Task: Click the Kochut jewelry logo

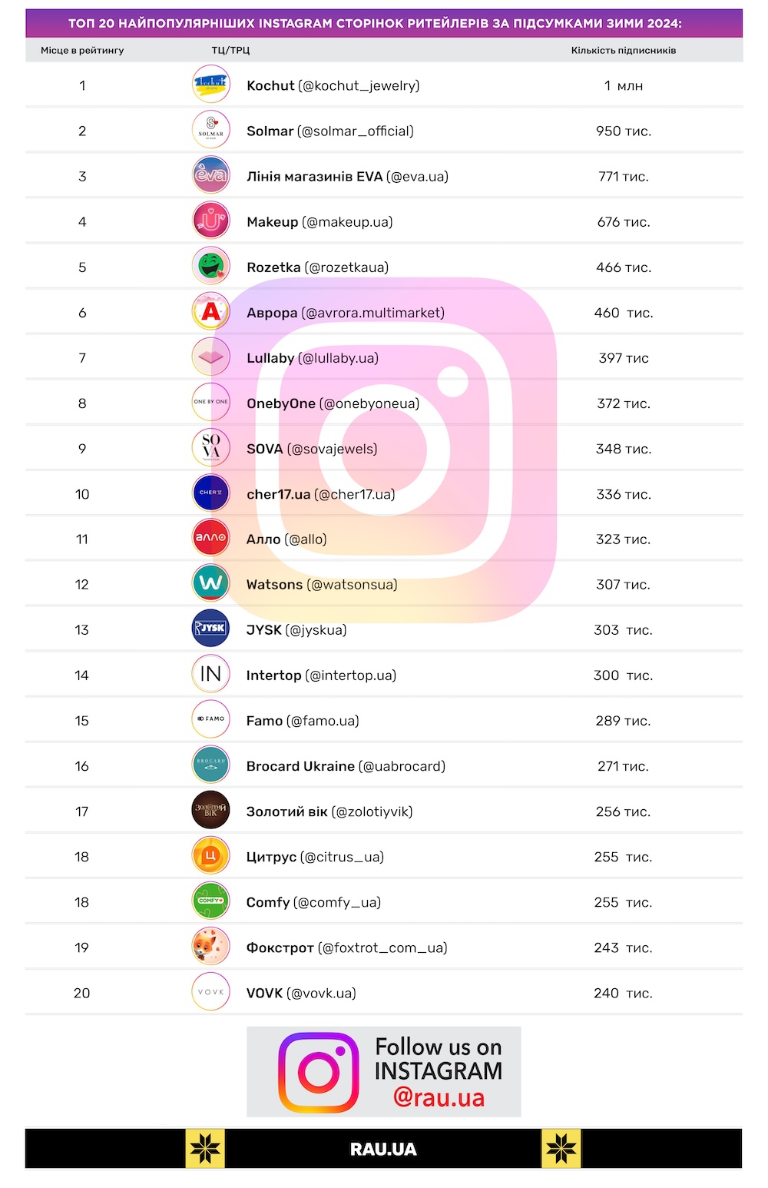Action: (x=210, y=85)
